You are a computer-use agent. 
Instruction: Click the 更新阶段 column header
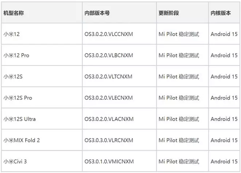pos(169,13)
